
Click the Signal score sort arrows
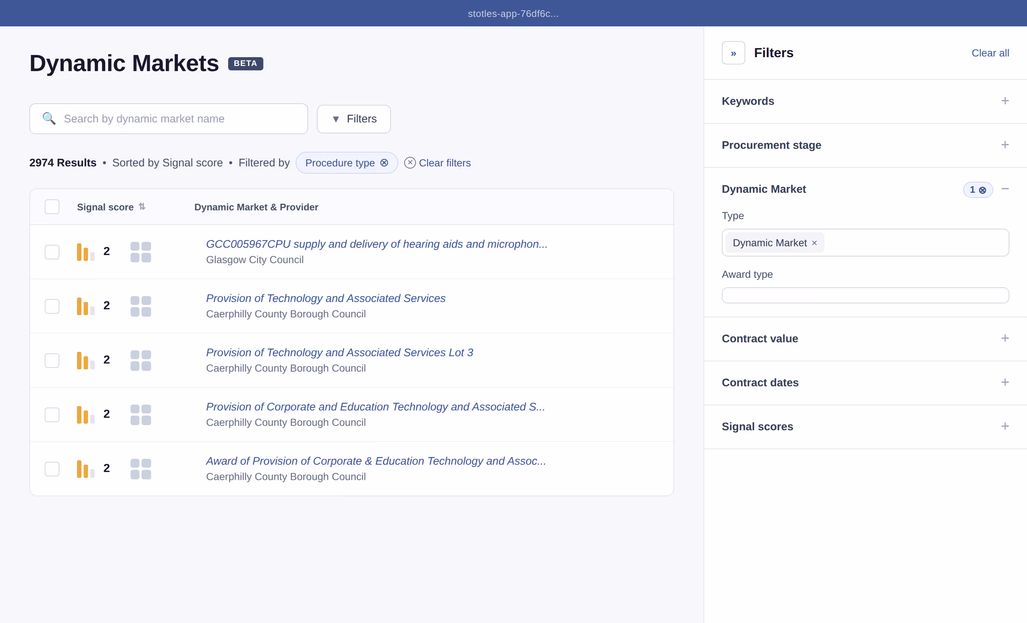click(142, 207)
